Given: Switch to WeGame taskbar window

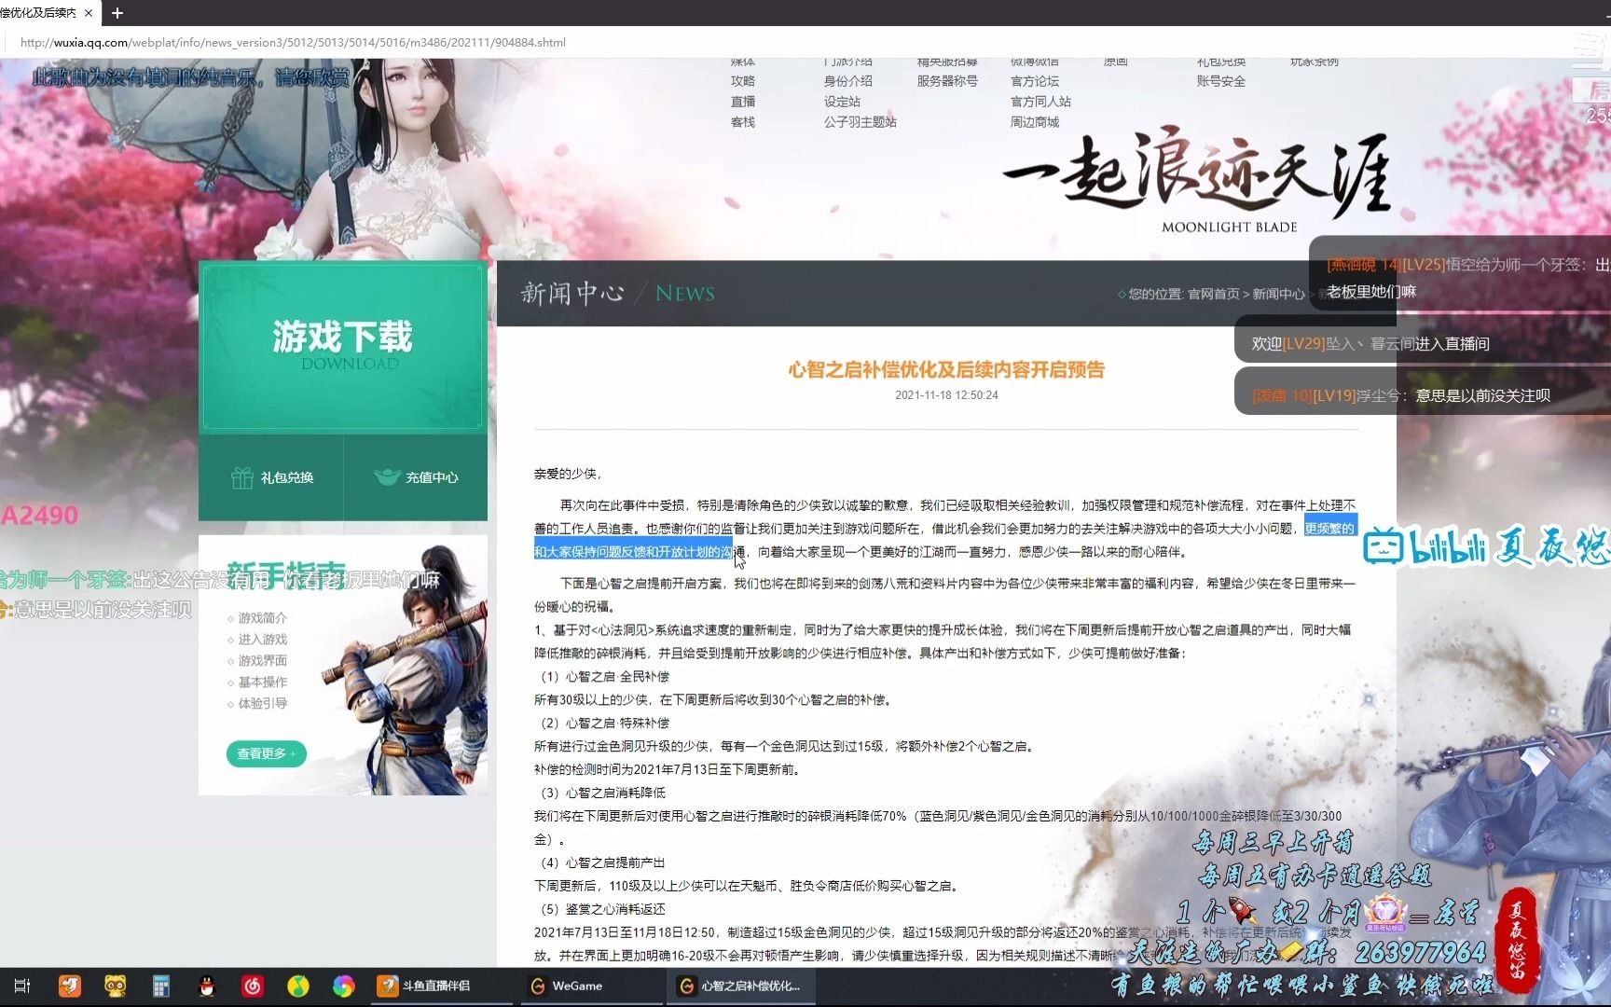Looking at the screenshot, I should (x=590, y=986).
